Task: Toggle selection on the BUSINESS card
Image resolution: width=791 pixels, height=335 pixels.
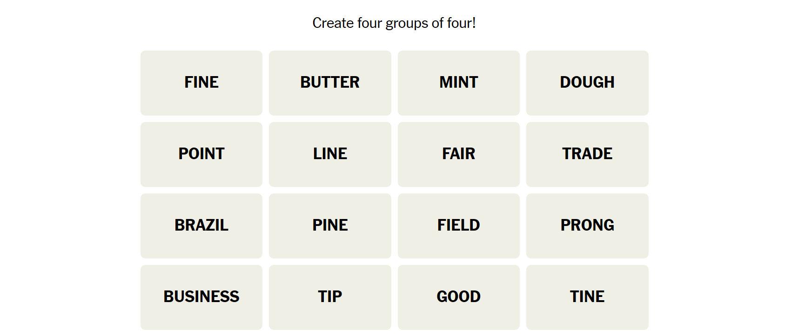Action: pyautogui.click(x=201, y=297)
